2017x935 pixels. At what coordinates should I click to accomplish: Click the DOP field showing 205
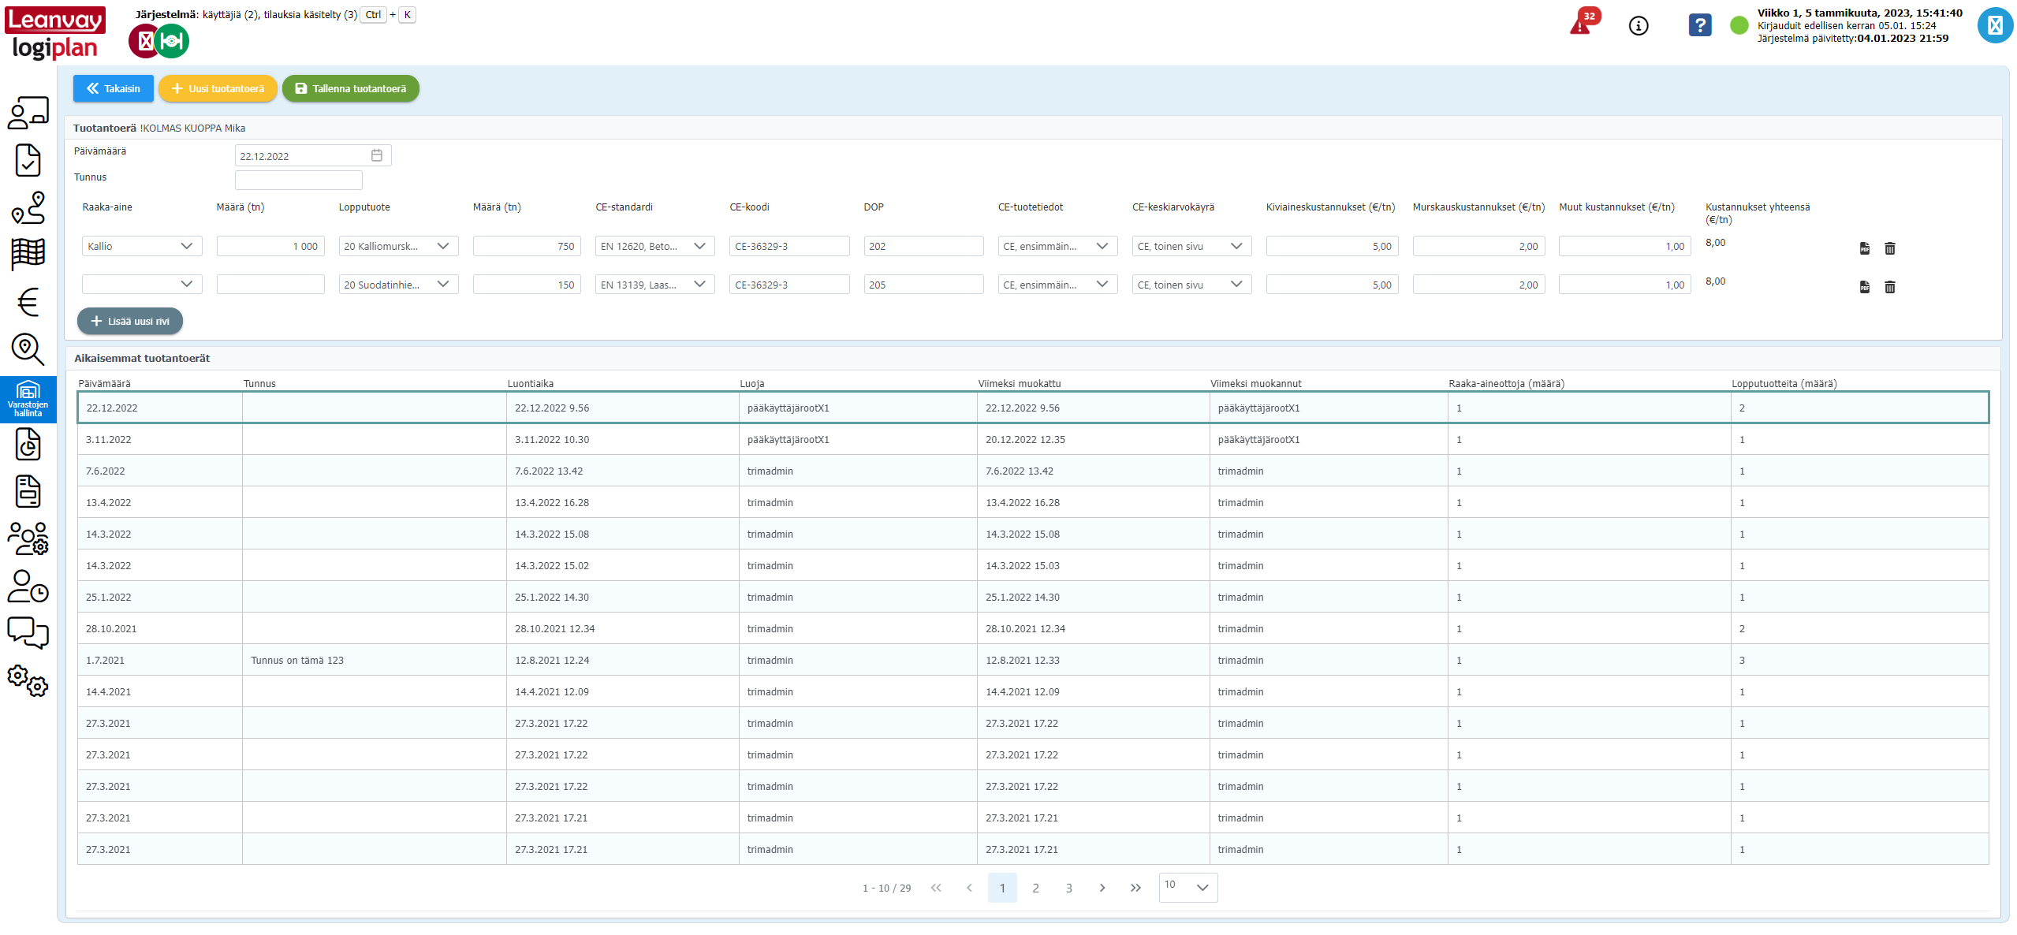click(923, 285)
